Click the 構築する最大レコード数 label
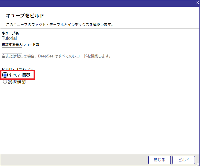Screen dimensions: 200x166 tap(20, 45)
